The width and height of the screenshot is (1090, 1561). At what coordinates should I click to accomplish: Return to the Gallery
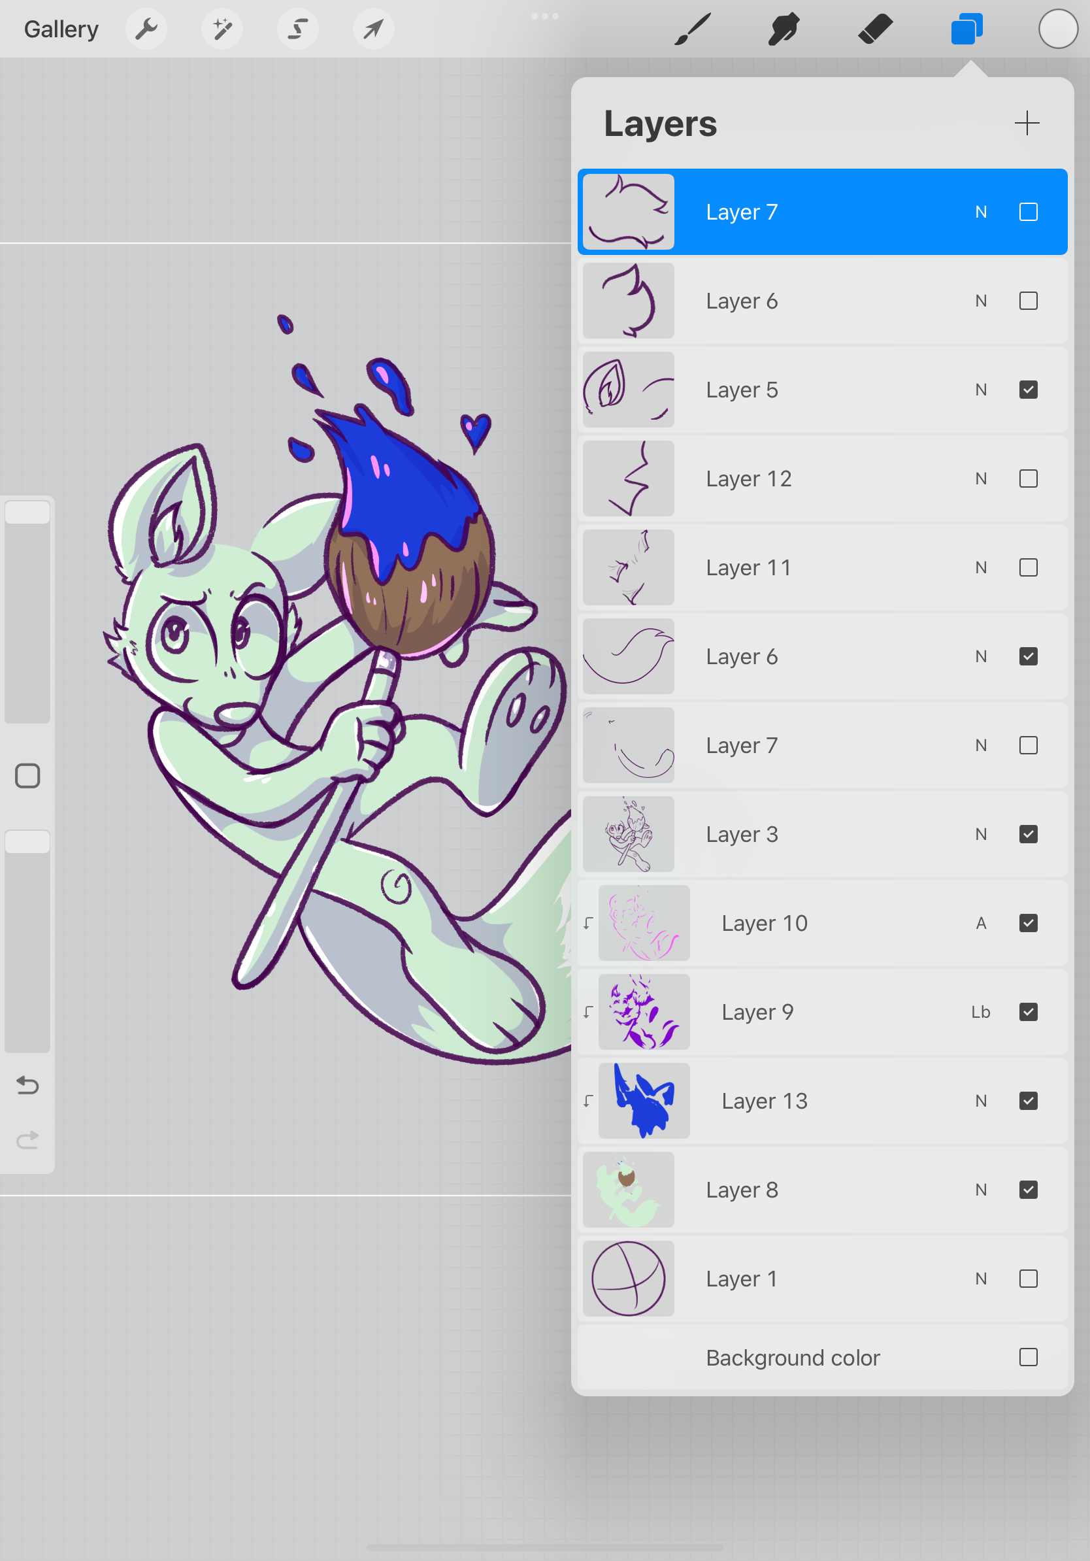61,29
